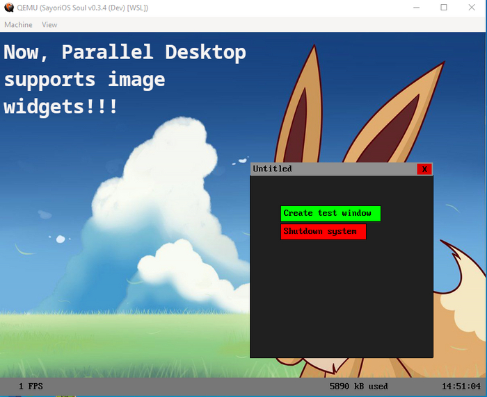Maximize the QEMU window
The height and width of the screenshot is (397, 487).
pos(444,8)
